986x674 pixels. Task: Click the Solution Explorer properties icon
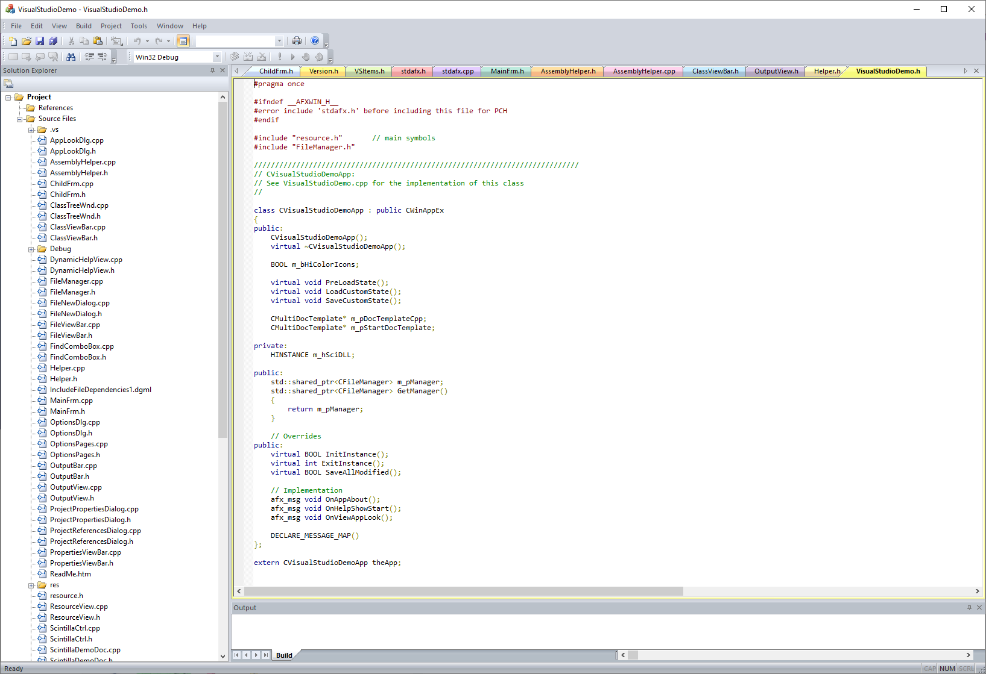click(8, 84)
